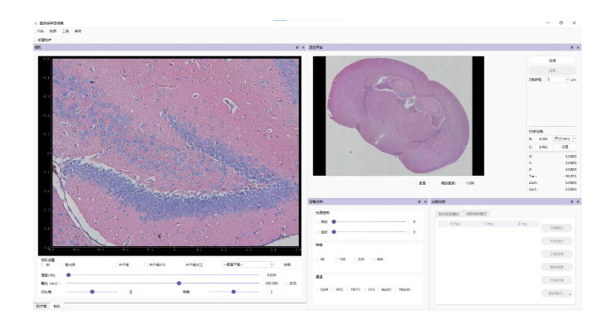Float the camera panel using its undock icon
The width and height of the screenshot is (603, 320).
[x=297, y=47]
